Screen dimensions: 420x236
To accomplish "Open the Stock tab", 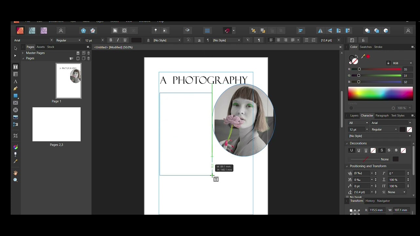I will pyautogui.click(x=51, y=47).
